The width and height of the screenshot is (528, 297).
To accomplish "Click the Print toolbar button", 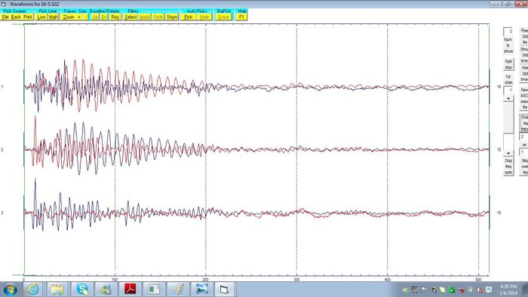I will (x=28, y=17).
